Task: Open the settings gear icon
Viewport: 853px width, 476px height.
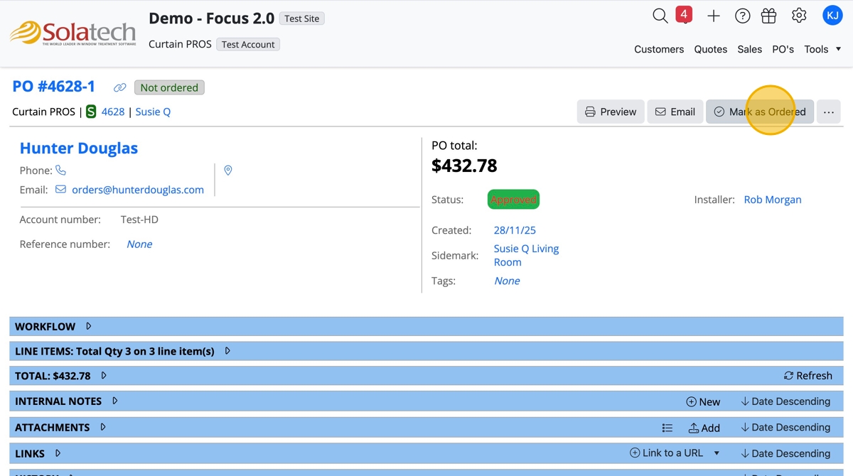Action: (x=799, y=16)
